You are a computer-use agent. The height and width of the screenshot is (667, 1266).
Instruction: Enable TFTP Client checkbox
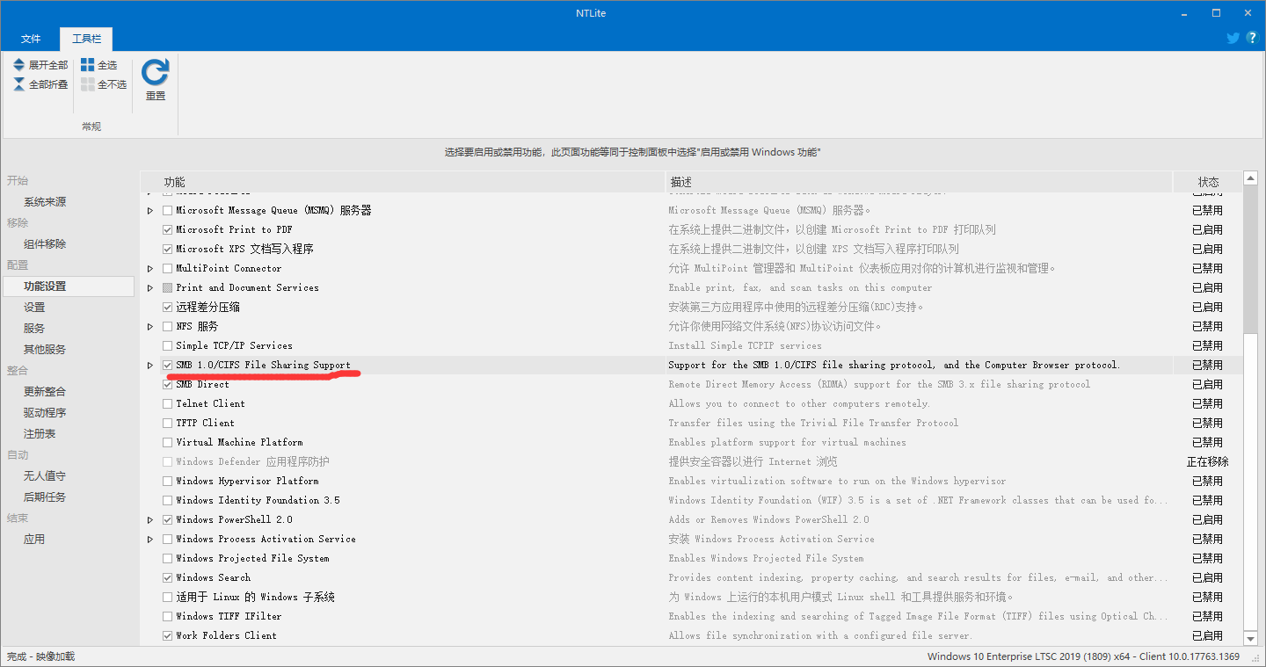coord(168,424)
